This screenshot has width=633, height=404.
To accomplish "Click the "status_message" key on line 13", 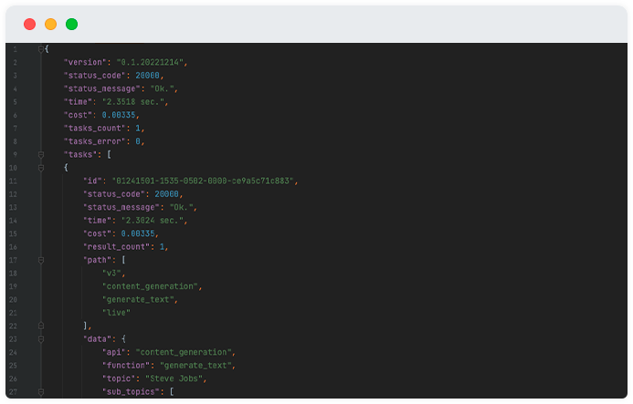I will [x=121, y=208].
